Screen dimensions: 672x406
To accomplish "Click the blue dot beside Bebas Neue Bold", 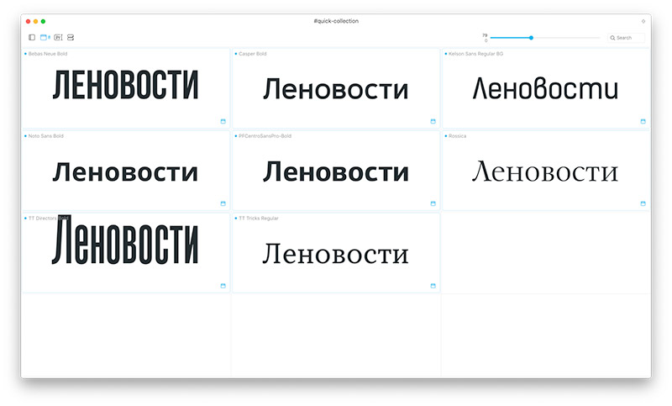I will click(25, 54).
